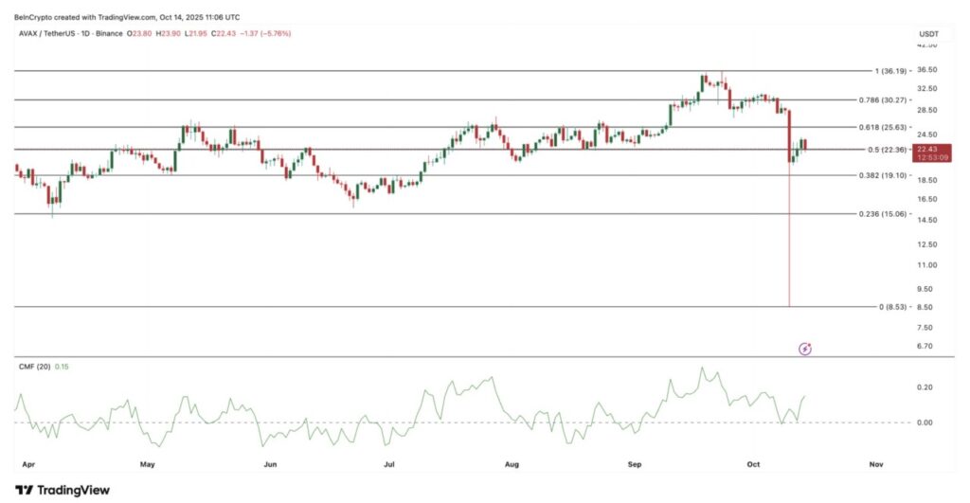Click the USDT currency label on price axis
The image size is (970, 503).
(x=927, y=33)
